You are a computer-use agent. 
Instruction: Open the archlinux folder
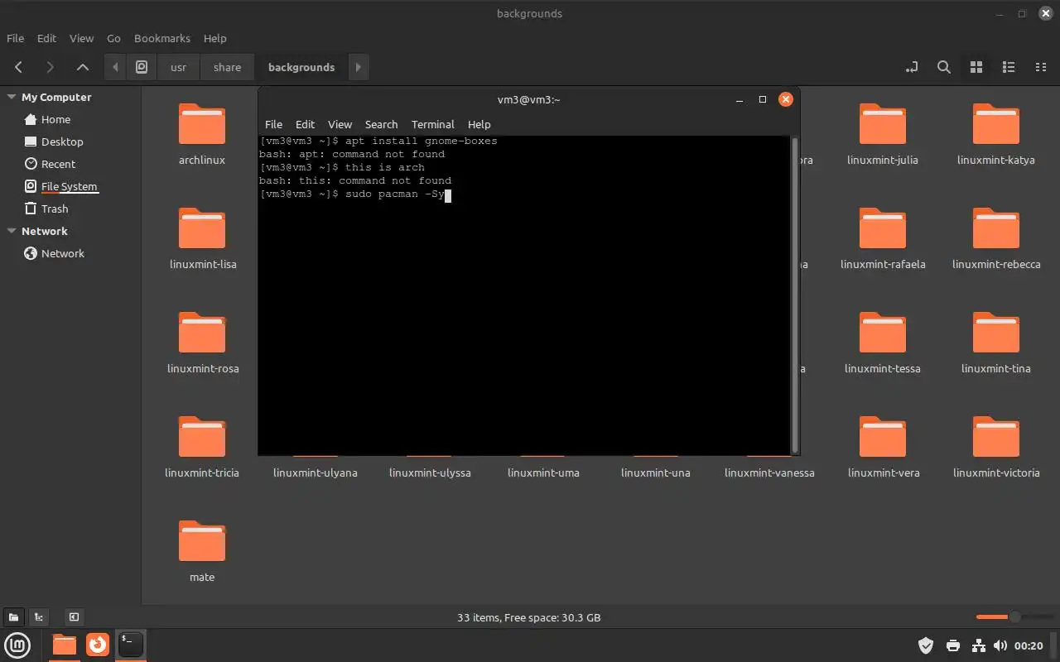pyautogui.click(x=202, y=134)
